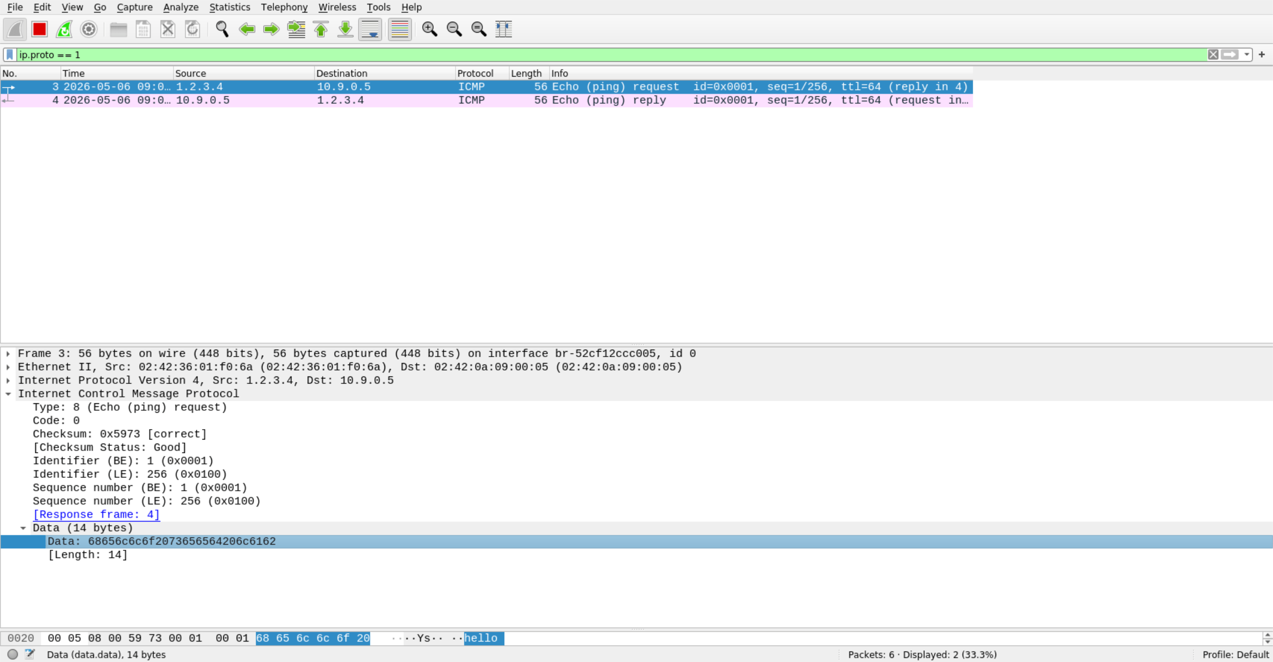
Task: Open the Wireless menu
Action: [337, 7]
